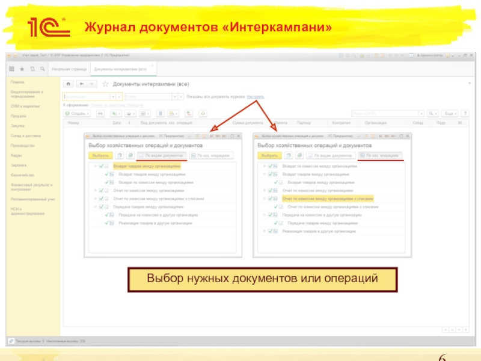Click the magnifier search icon in the top panel
481x361 pixels.
pos(43,69)
